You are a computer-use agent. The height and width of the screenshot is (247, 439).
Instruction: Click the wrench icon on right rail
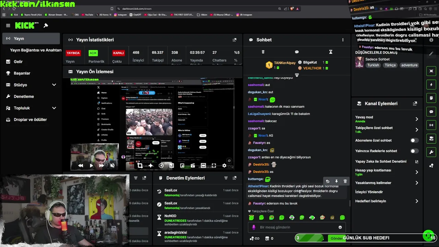pyautogui.click(x=431, y=152)
